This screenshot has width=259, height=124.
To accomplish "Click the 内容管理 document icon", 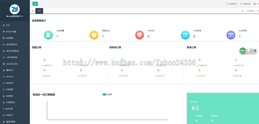I will click(x=4, y=38).
